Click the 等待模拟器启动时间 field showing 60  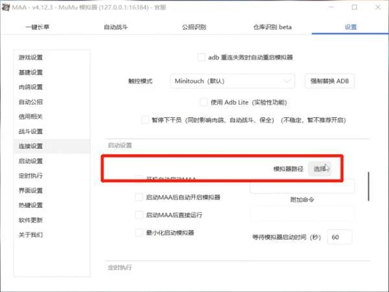coord(340,237)
